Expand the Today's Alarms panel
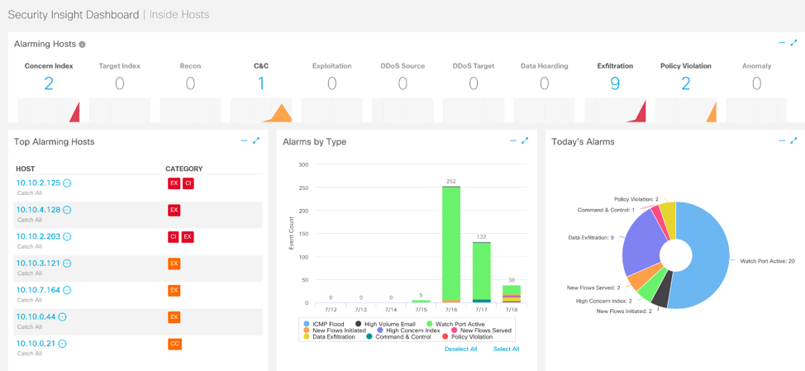 point(794,140)
